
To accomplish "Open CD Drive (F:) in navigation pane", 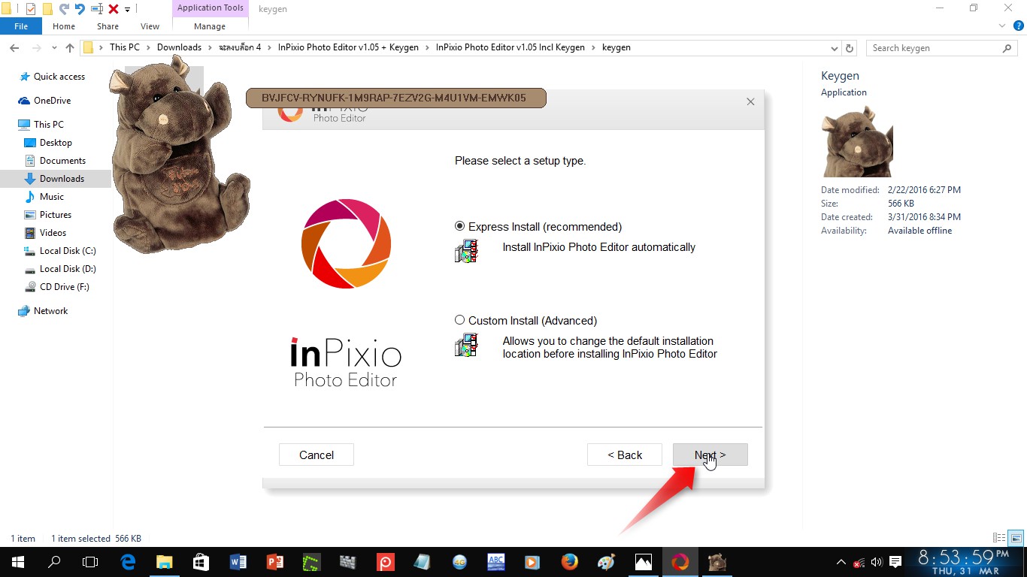I will (x=64, y=287).
